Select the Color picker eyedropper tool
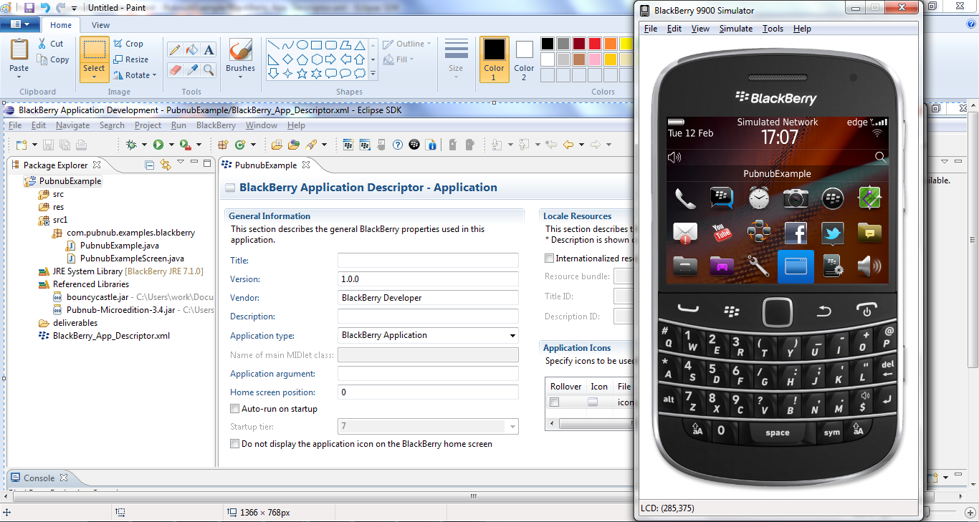 click(x=191, y=69)
